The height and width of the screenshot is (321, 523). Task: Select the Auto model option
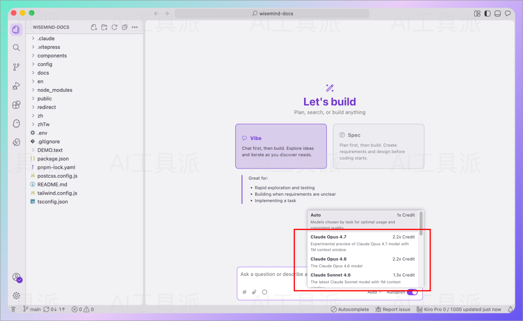(363, 221)
